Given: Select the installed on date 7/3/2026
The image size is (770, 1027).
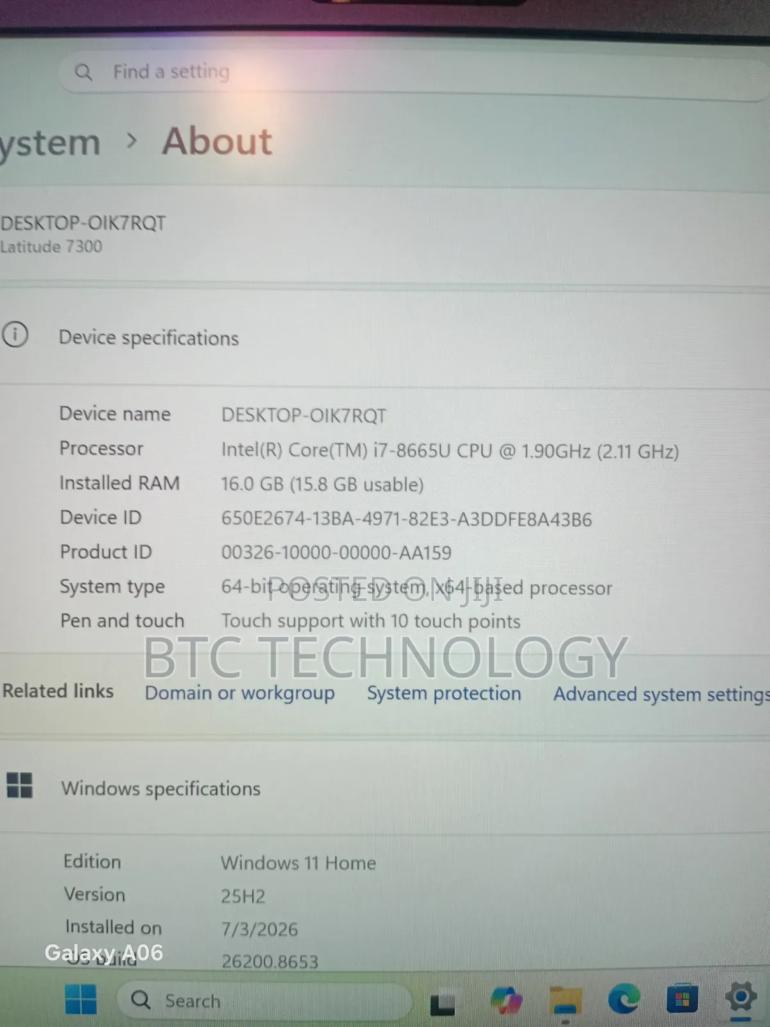Looking at the screenshot, I should (x=260, y=929).
